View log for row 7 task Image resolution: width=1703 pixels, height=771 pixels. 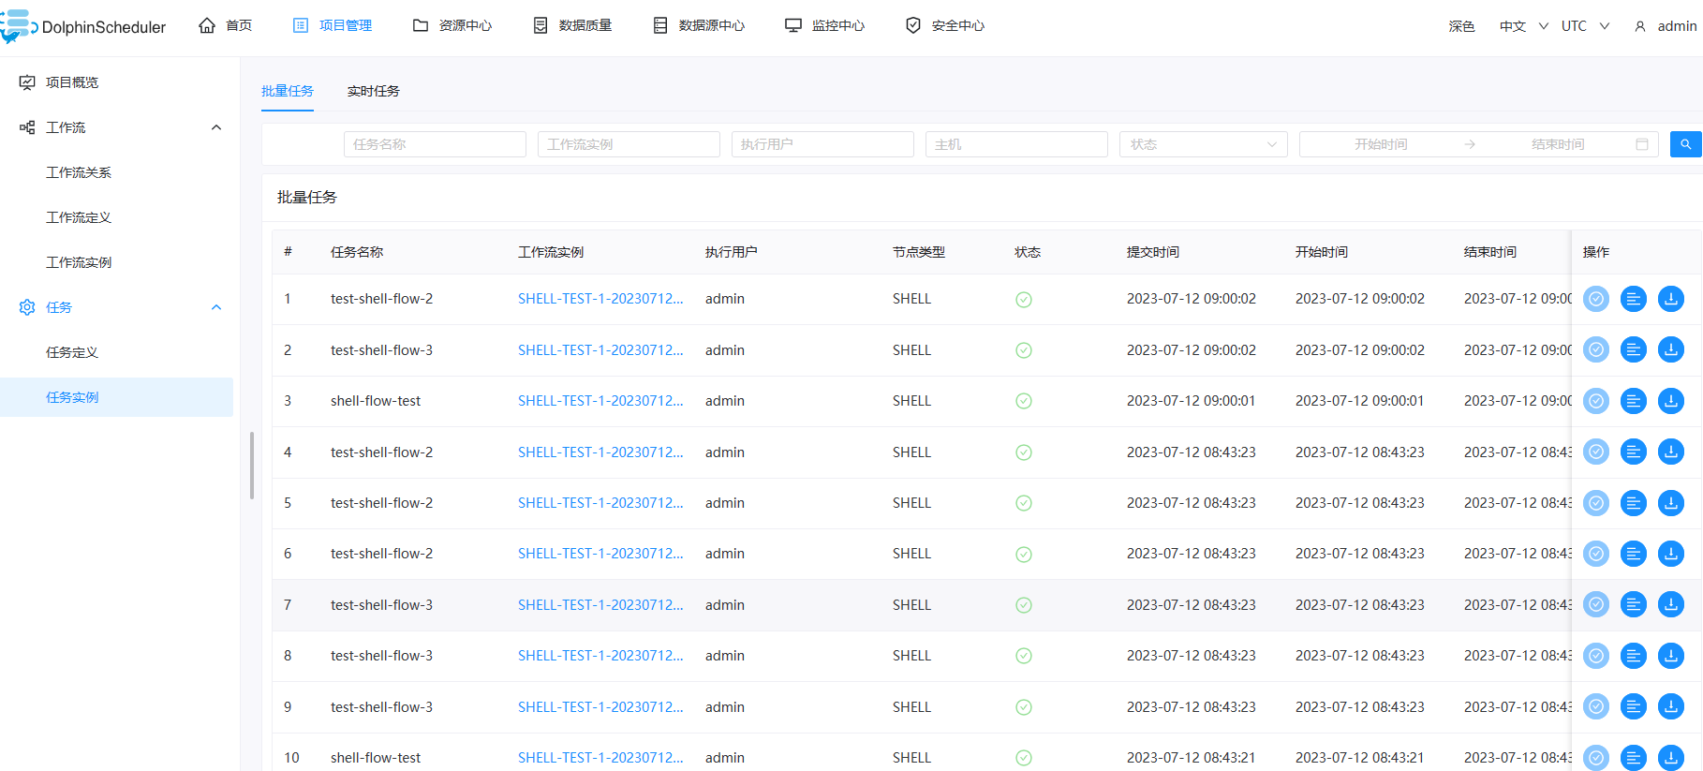point(1634,604)
